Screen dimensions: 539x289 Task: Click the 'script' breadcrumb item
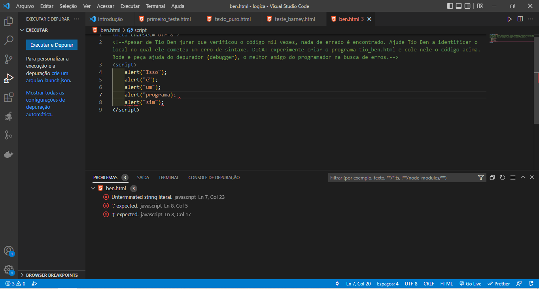tap(137, 30)
